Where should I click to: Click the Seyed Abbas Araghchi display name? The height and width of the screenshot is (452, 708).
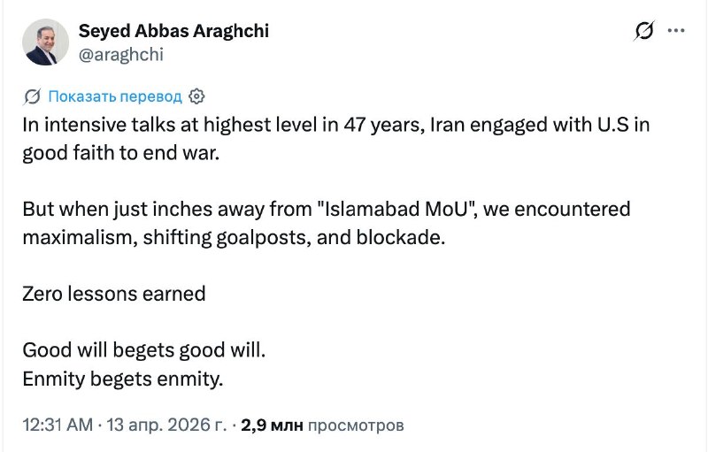(x=173, y=31)
